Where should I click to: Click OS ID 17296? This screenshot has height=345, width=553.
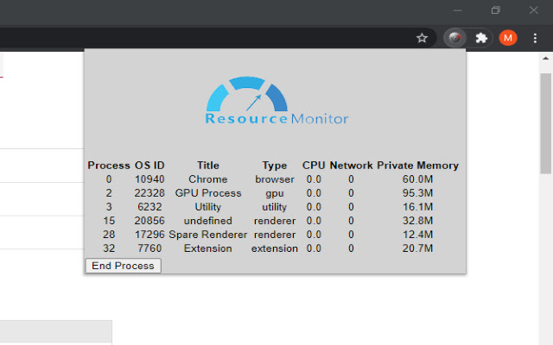tap(149, 235)
